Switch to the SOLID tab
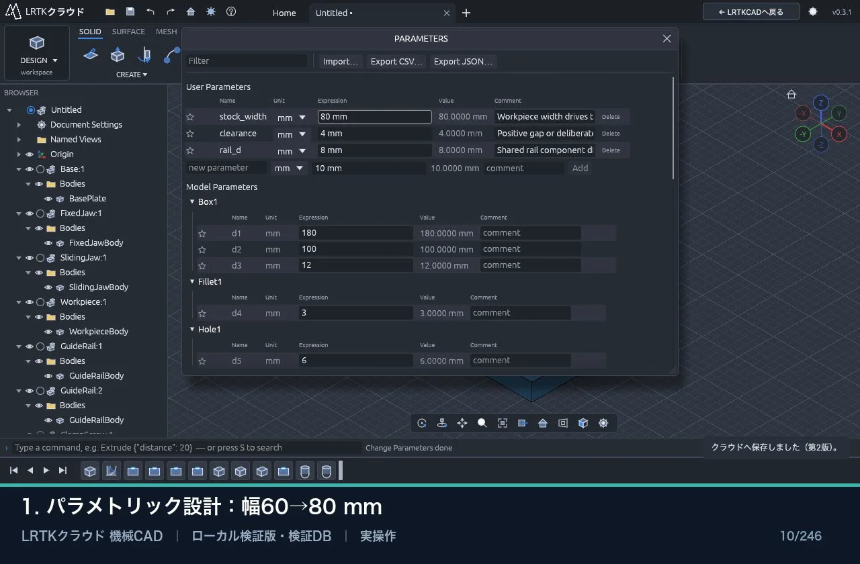Screen dimensions: 860x564 (x=90, y=32)
